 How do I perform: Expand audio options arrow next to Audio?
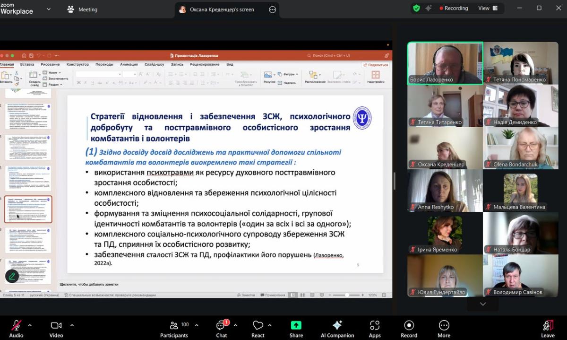click(x=30, y=325)
